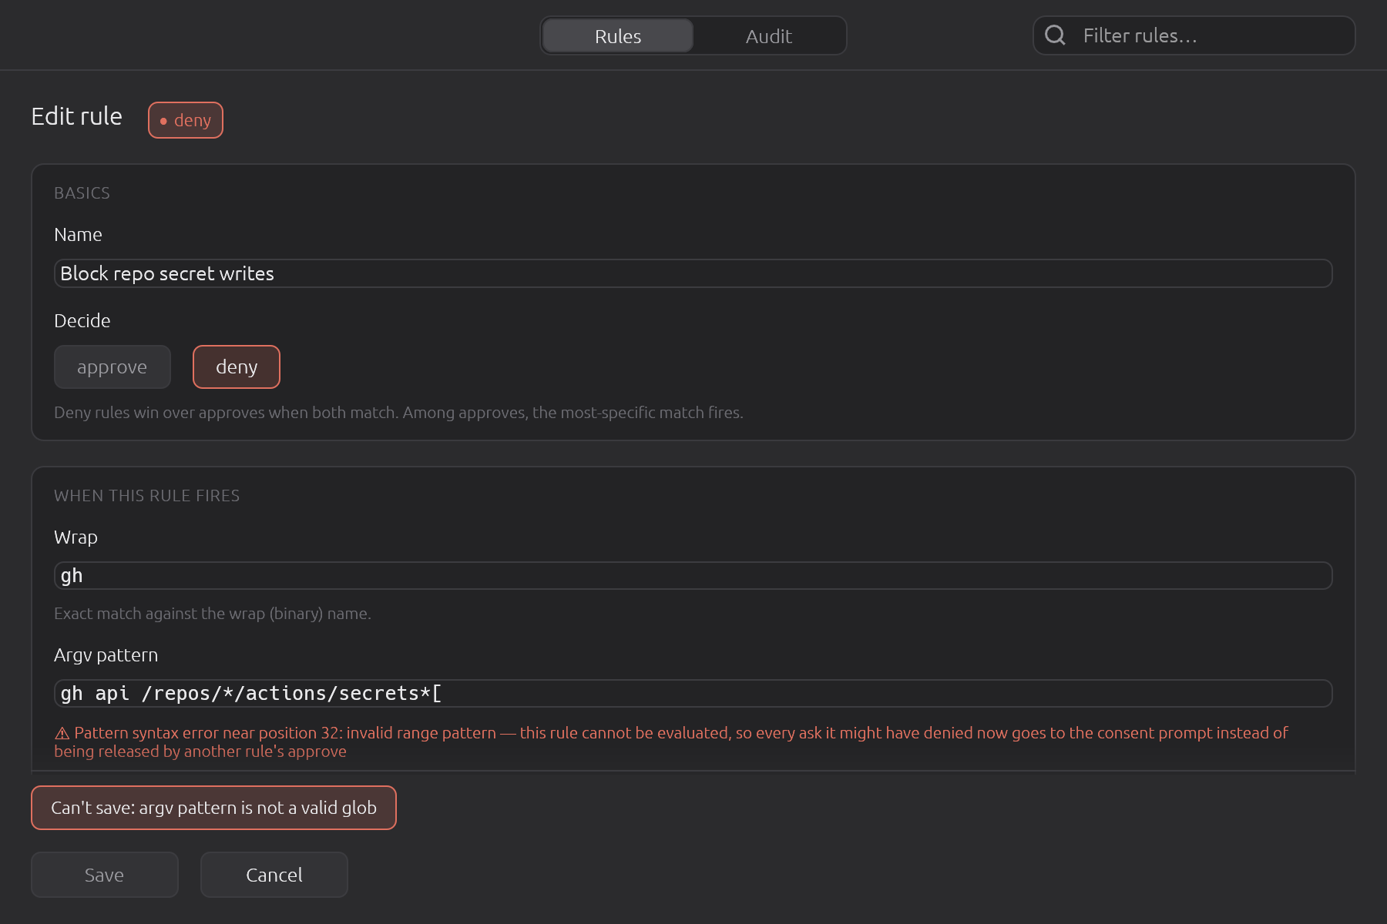Click the Argv pattern input field
1387x924 pixels.
point(693,693)
